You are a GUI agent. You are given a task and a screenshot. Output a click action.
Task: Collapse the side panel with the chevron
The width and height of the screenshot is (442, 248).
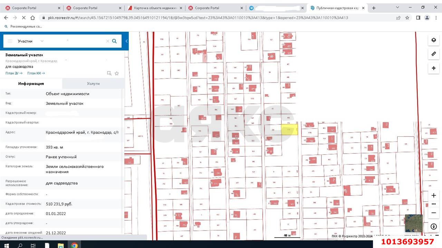coord(126,41)
